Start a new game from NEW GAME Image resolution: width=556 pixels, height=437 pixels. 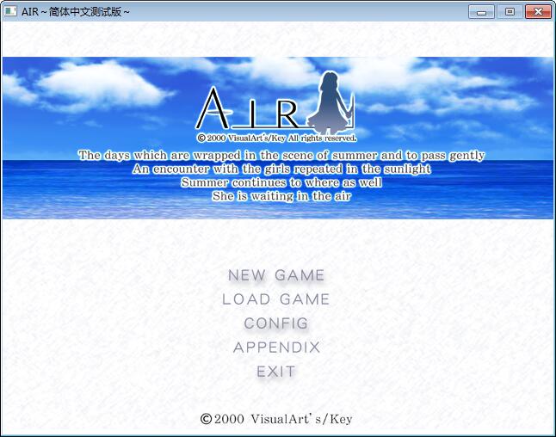(276, 275)
